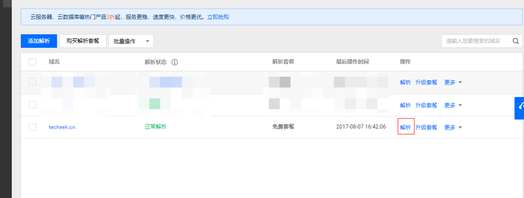Click 解析 link in first row
Image resolution: width=524 pixels, height=198 pixels.
[x=405, y=82]
